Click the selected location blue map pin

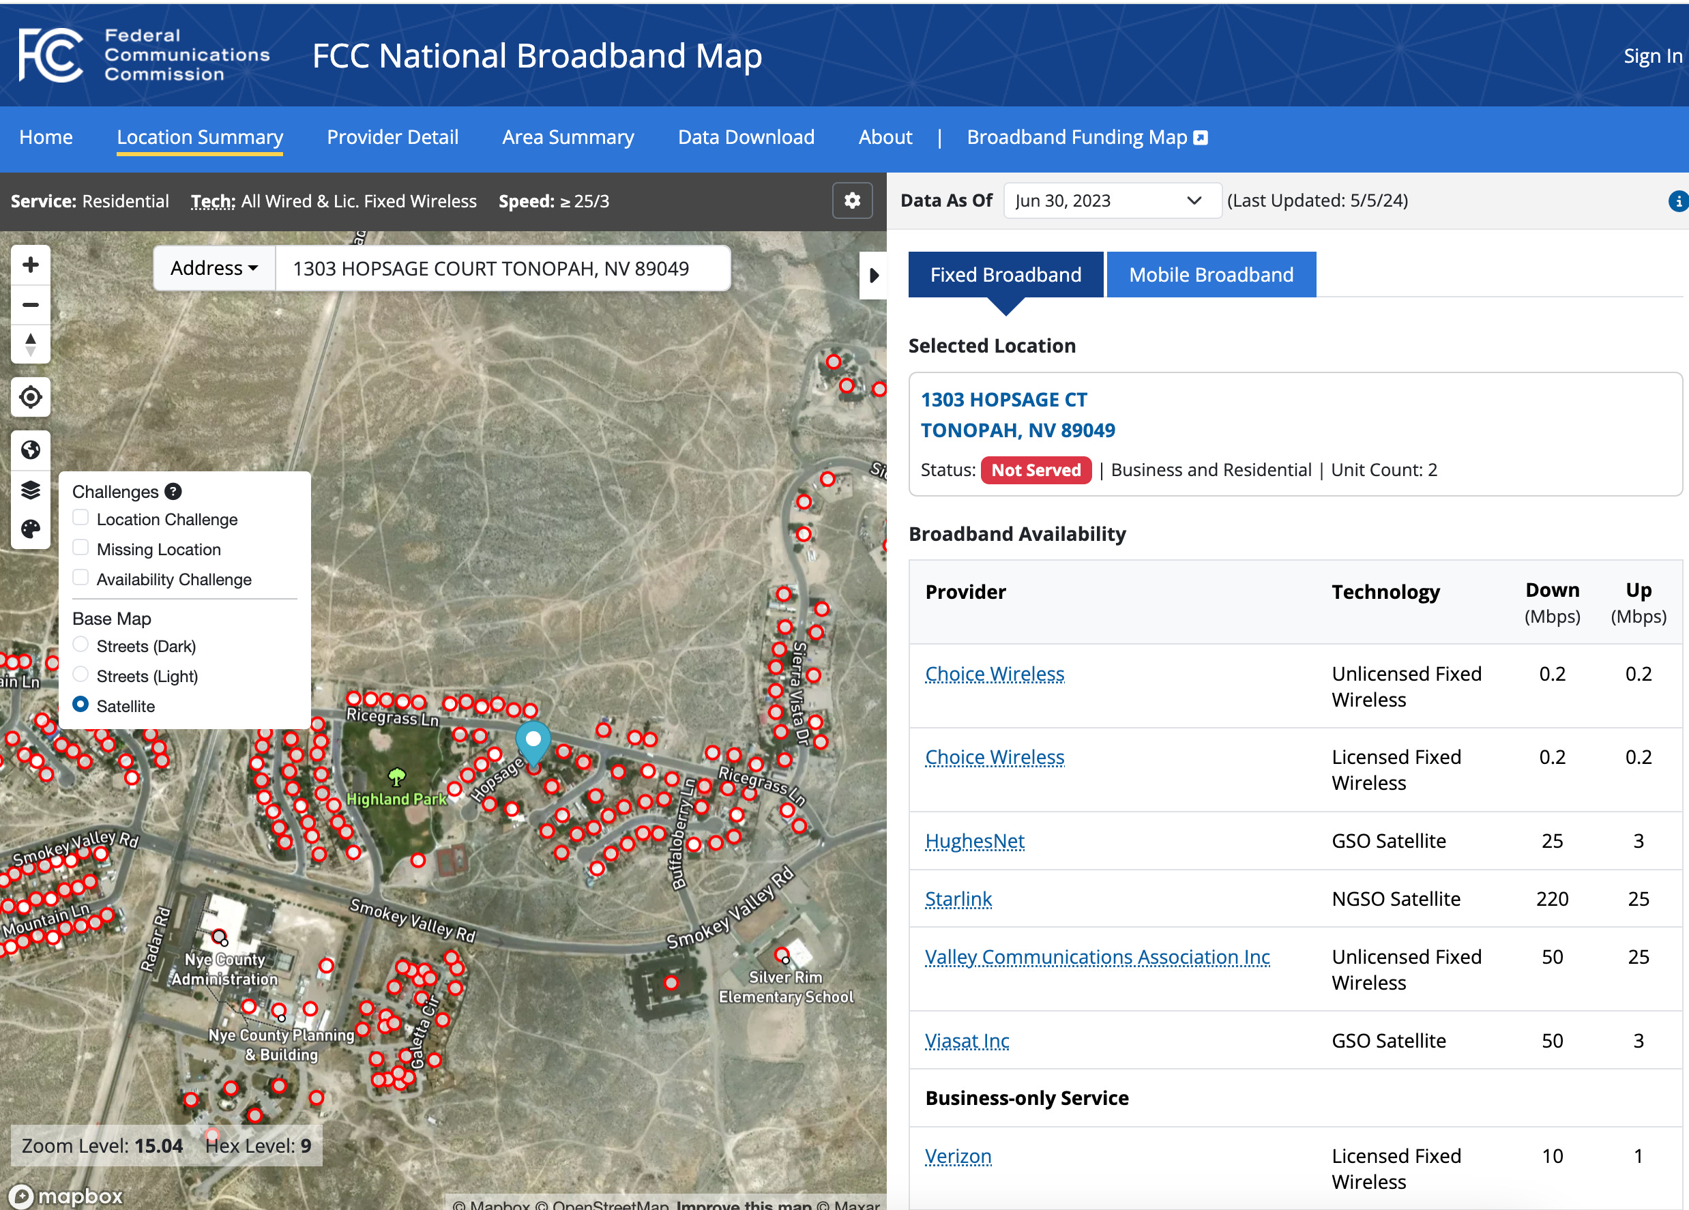point(533,743)
